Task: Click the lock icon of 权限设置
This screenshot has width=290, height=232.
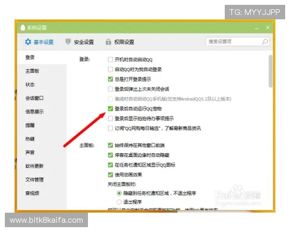Action: point(108,42)
